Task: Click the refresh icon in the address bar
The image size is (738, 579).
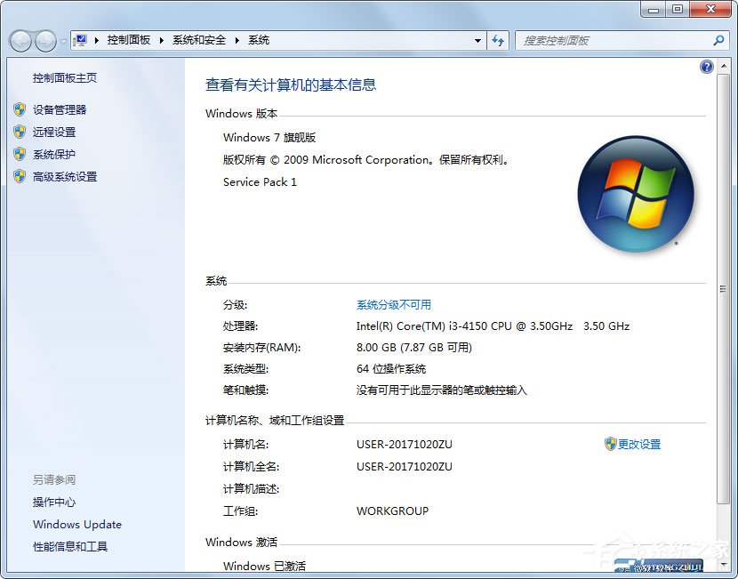Action: [x=498, y=40]
